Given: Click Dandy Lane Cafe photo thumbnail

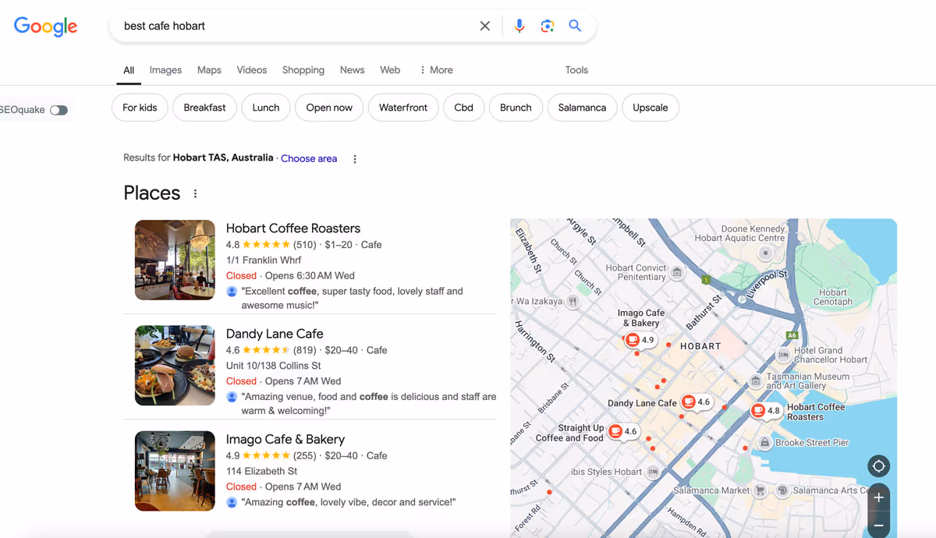Looking at the screenshot, I should [175, 366].
